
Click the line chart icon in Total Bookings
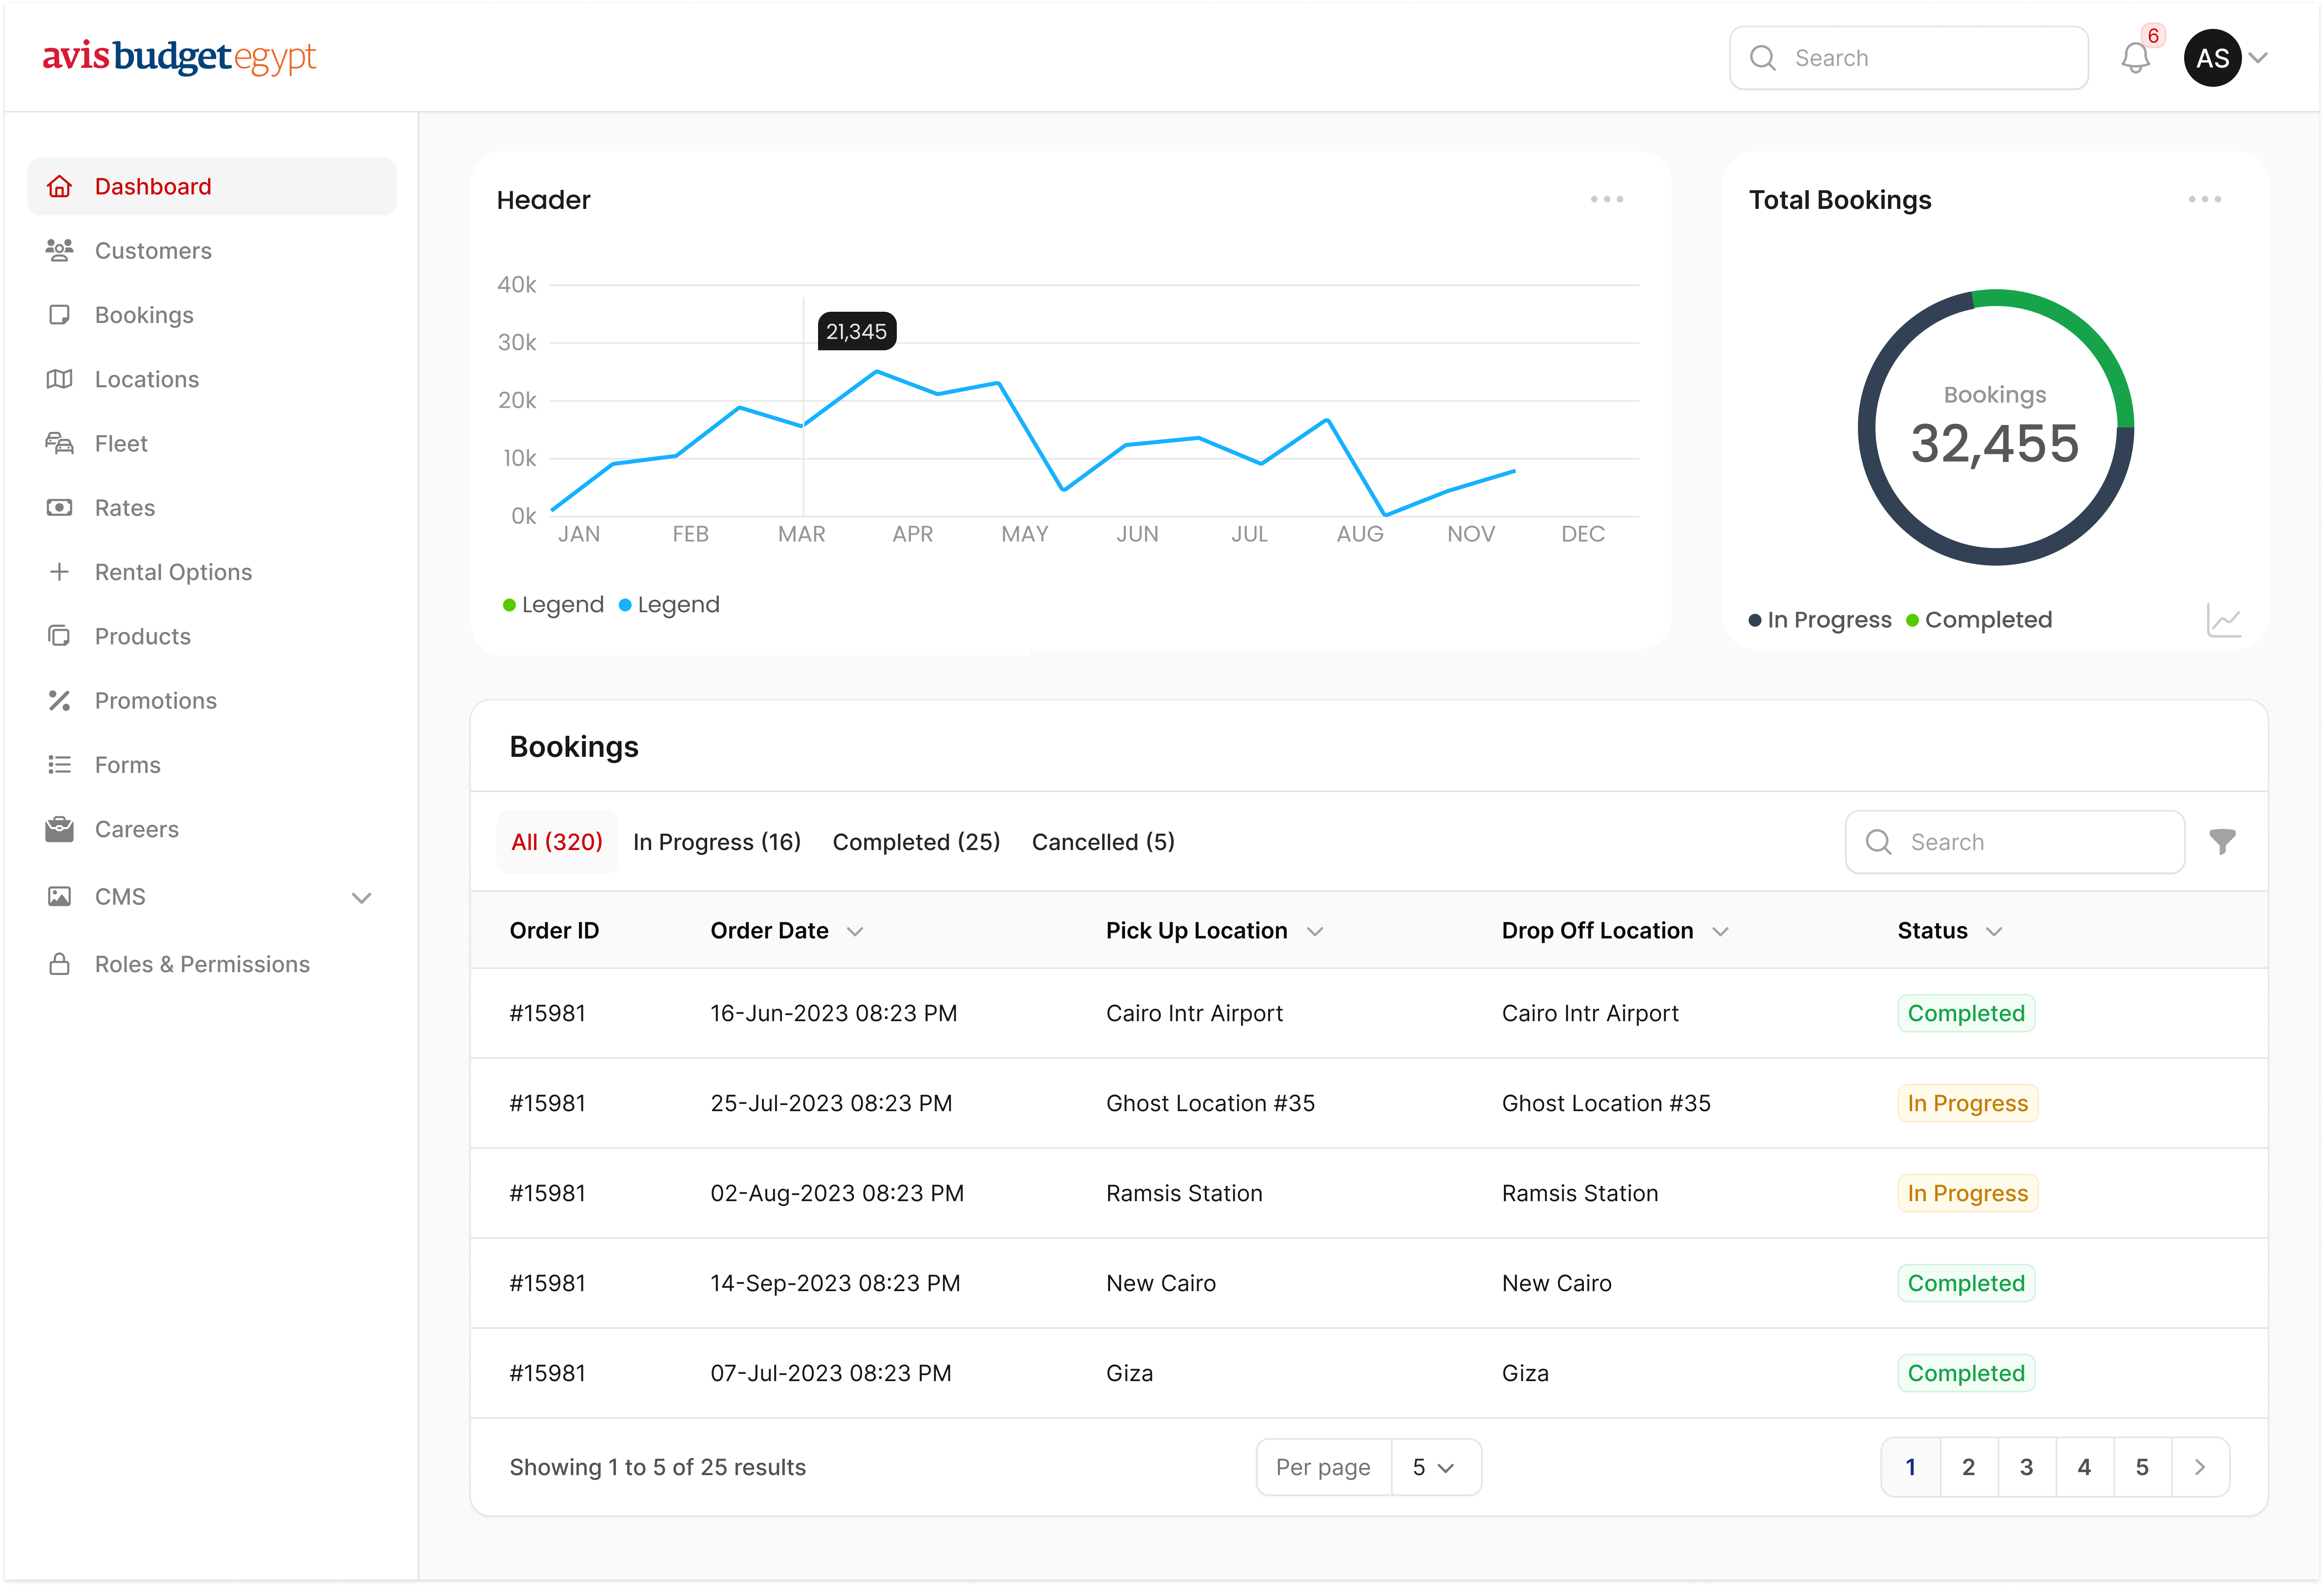pyautogui.click(x=2223, y=621)
